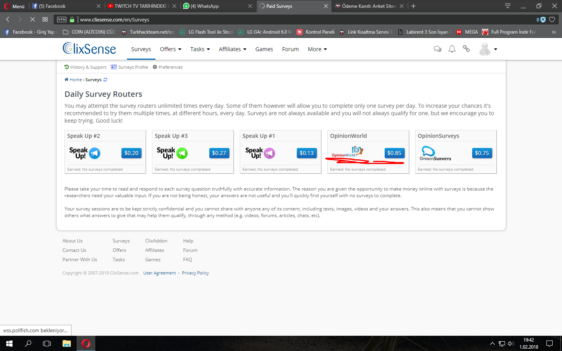Open the FAQ footer link
The image size is (562, 351).
[187, 260]
